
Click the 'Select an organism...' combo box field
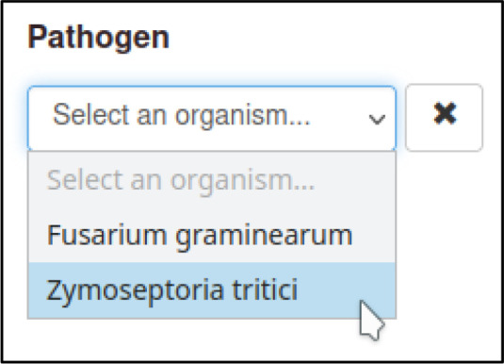pyautogui.click(x=212, y=118)
